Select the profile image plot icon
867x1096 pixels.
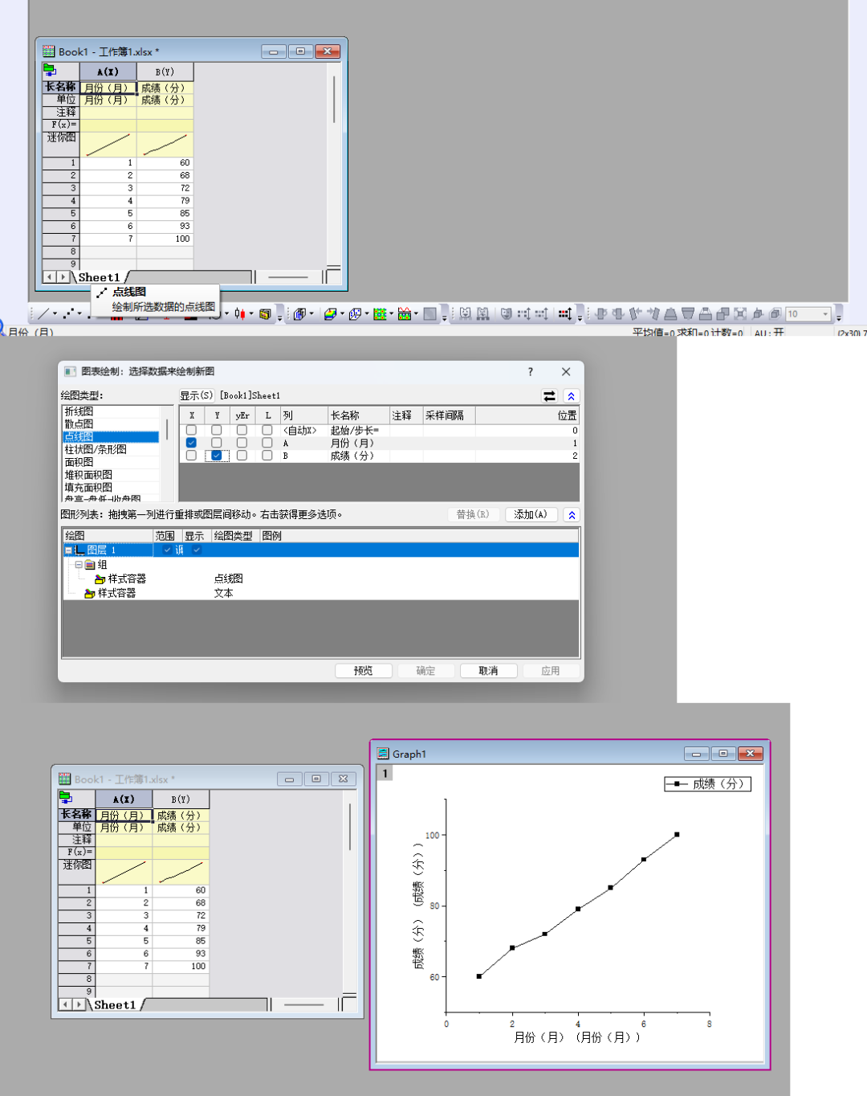[x=405, y=314]
